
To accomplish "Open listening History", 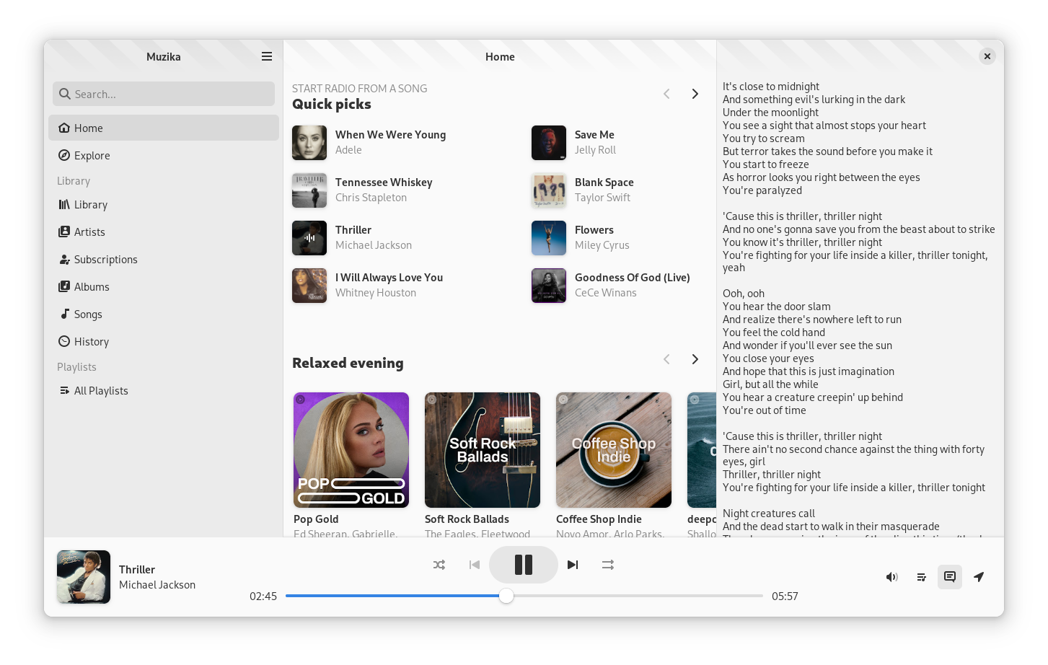I will coord(164,341).
